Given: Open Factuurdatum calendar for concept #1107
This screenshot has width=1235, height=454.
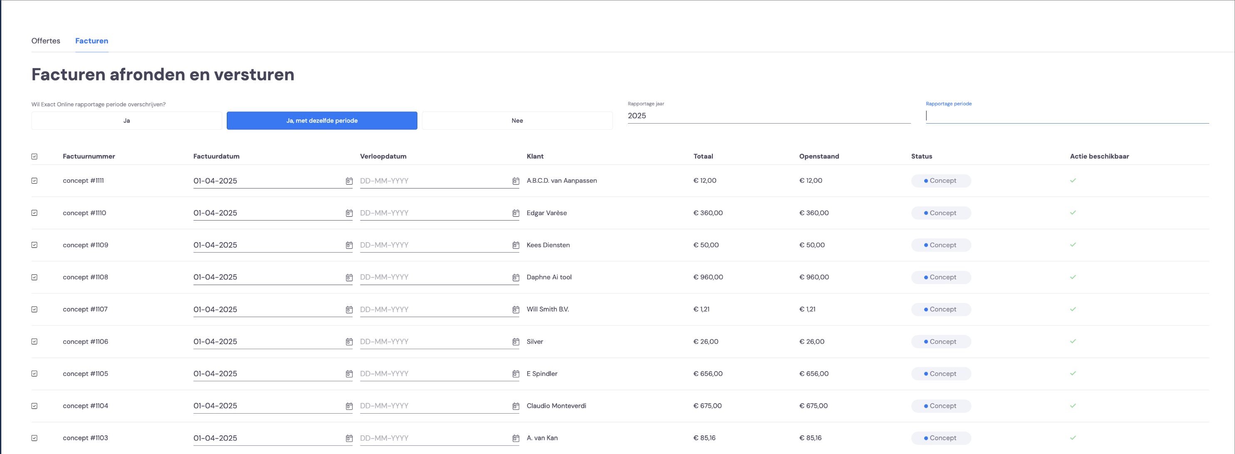Looking at the screenshot, I should tap(349, 310).
